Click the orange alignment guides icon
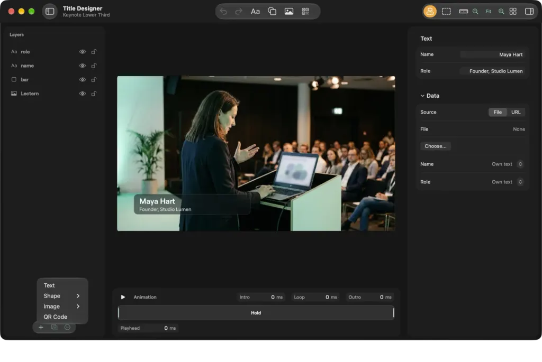This screenshot has width=542, height=362. click(430, 12)
